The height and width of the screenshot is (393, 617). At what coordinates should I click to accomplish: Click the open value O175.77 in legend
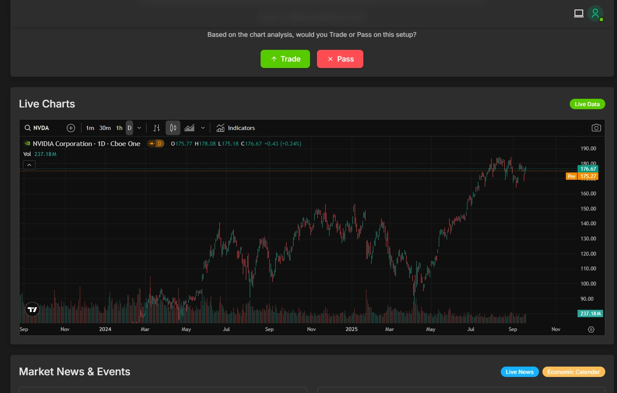[181, 144]
